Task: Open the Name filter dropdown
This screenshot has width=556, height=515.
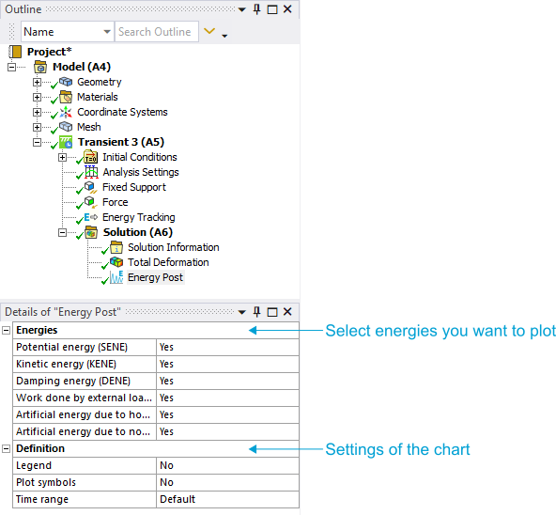Action: tap(107, 32)
